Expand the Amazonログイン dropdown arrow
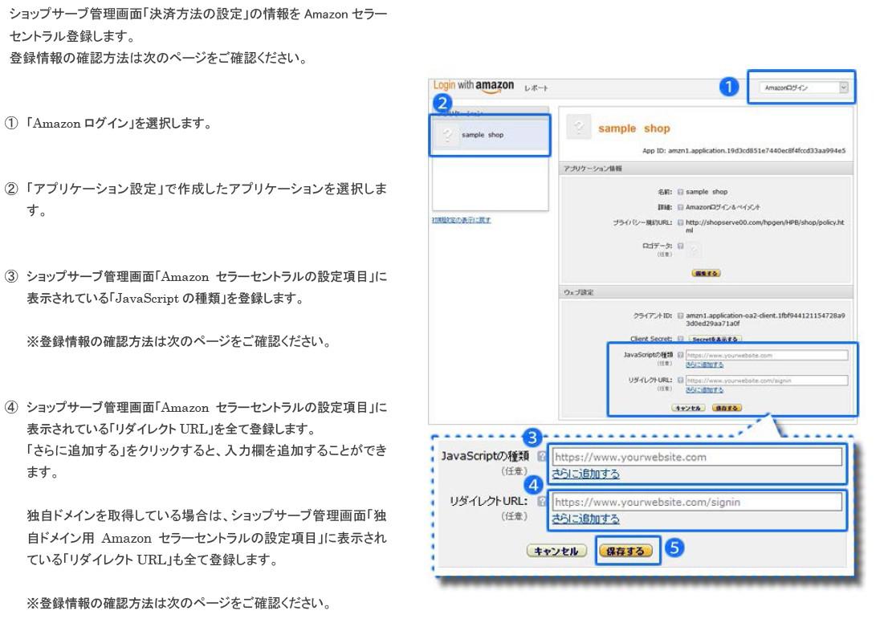 click(x=843, y=88)
